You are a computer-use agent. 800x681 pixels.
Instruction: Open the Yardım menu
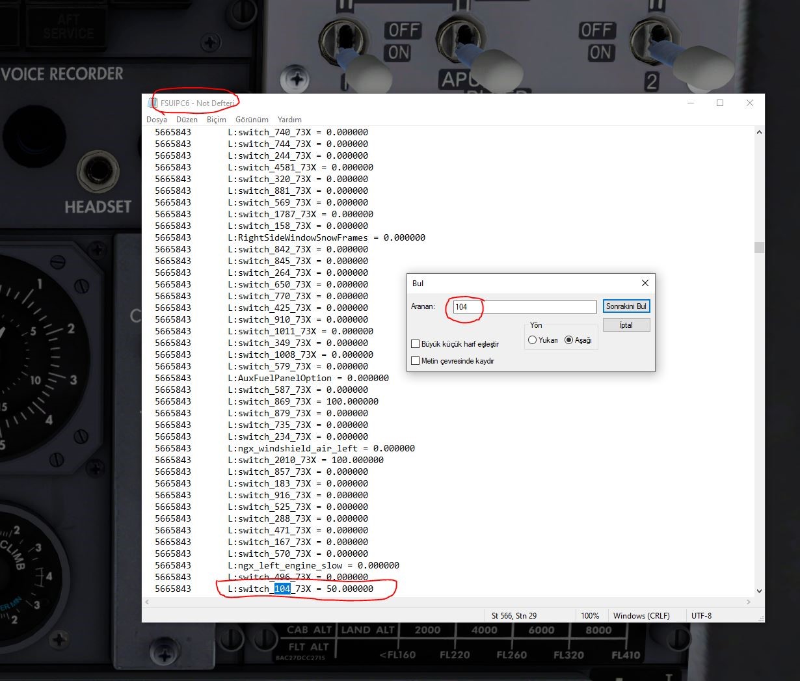coord(289,120)
